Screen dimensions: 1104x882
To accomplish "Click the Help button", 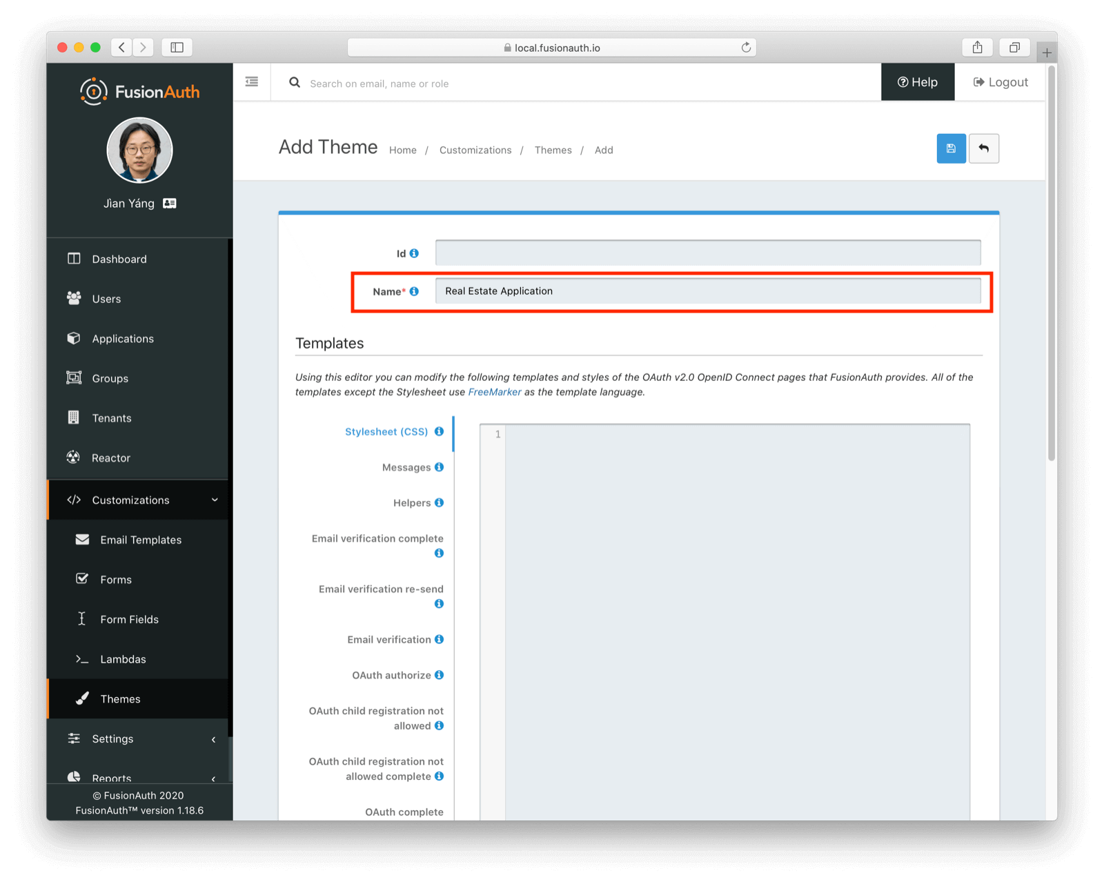I will tap(918, 82).
